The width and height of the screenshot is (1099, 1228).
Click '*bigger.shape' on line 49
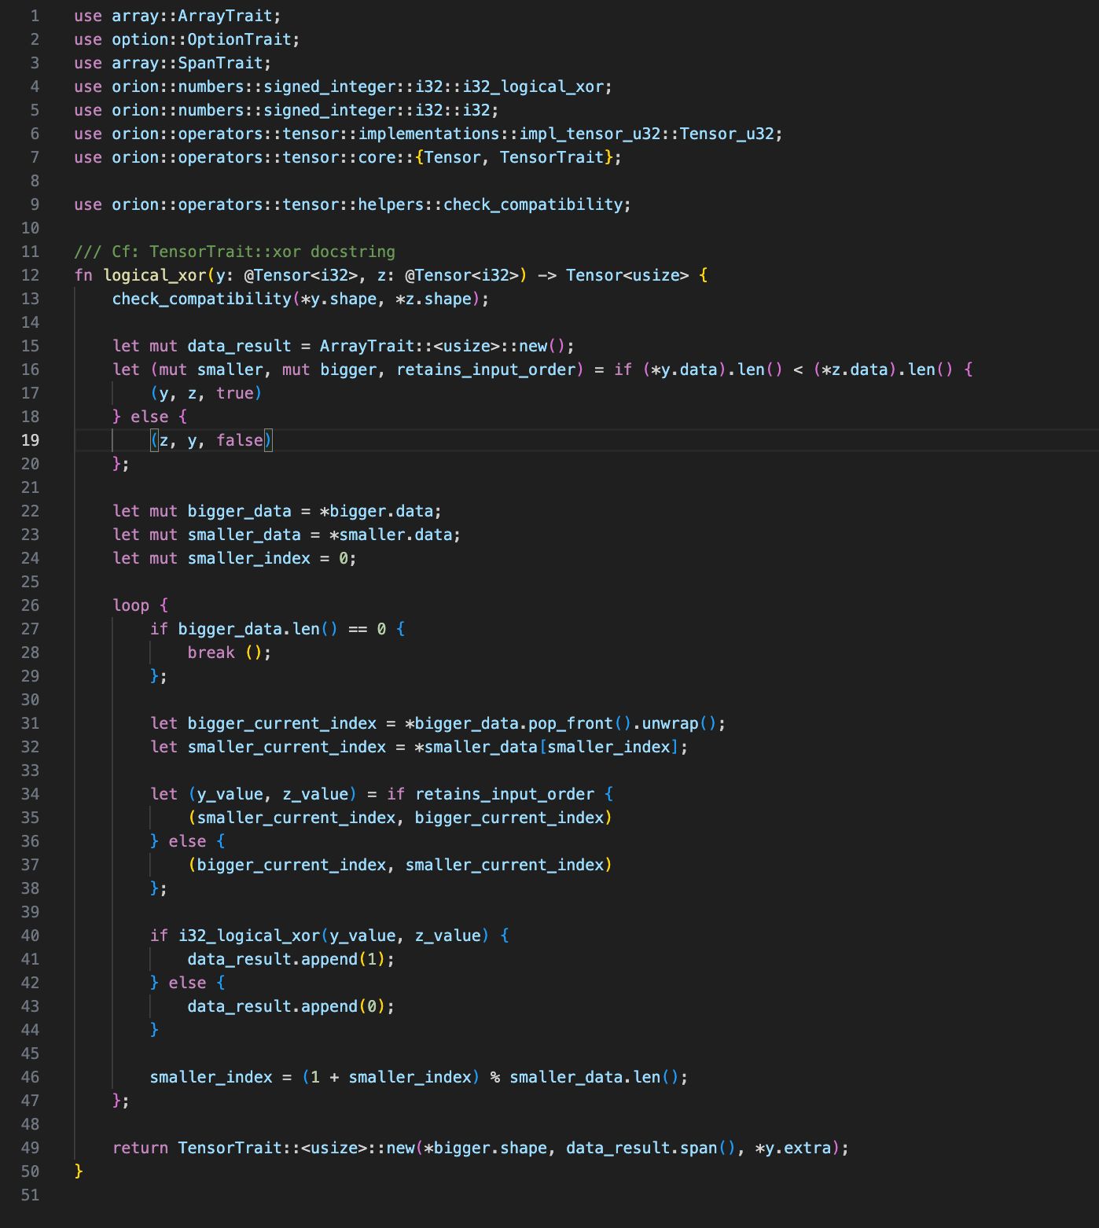click(x=486, y=1148)
